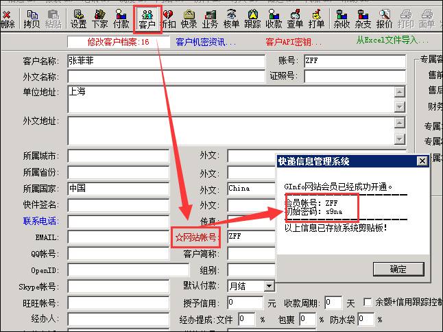Click the 付款 (Payment) toolbar icon
Screen dimensions: 443x332
(x=121, y=19)
